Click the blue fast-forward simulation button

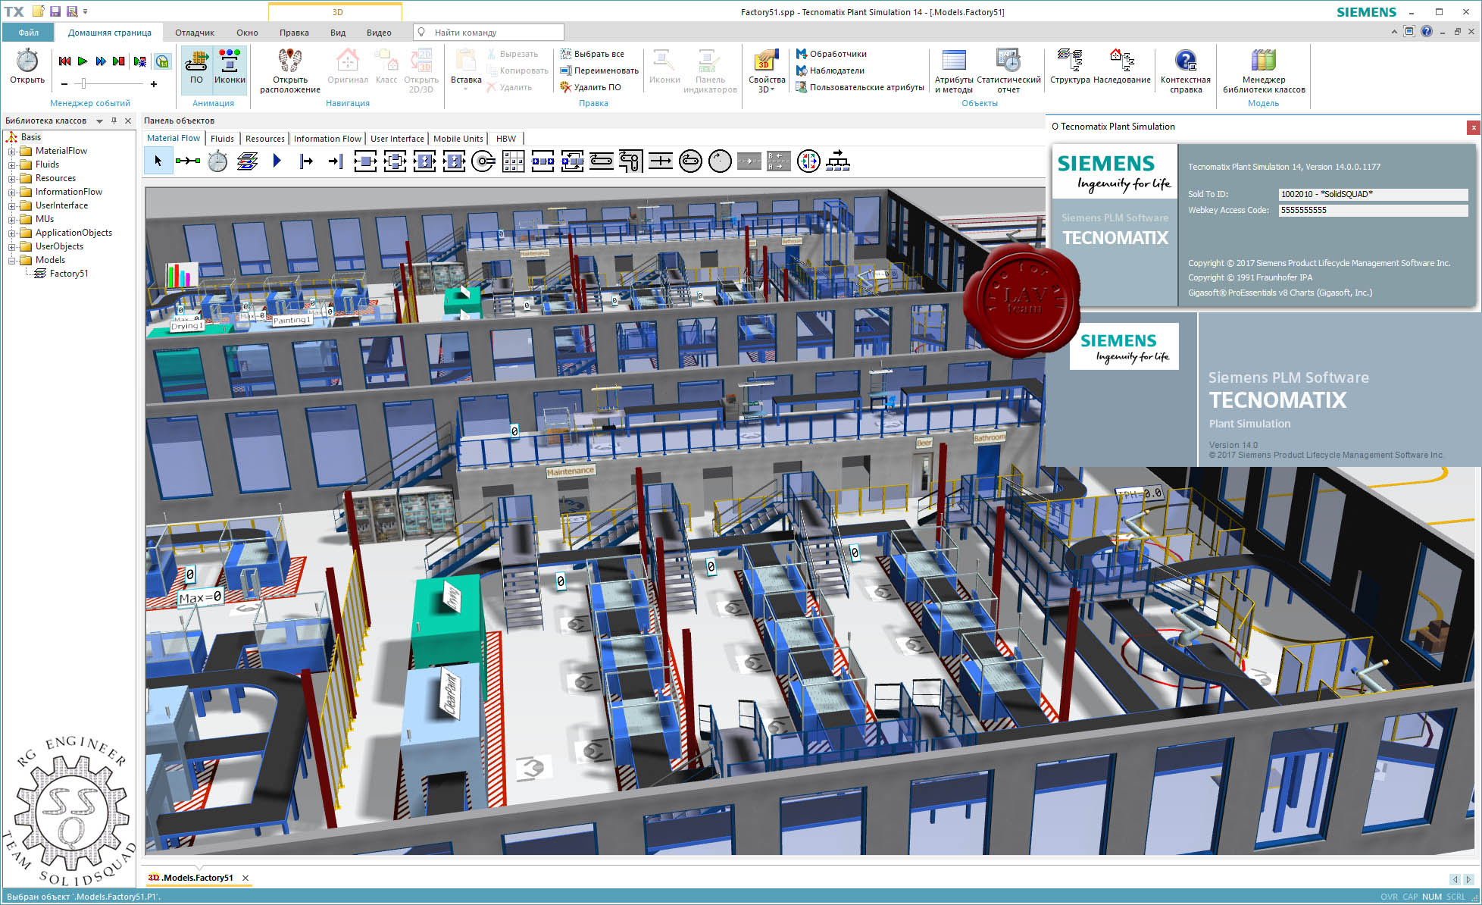(x=101, y=61)
